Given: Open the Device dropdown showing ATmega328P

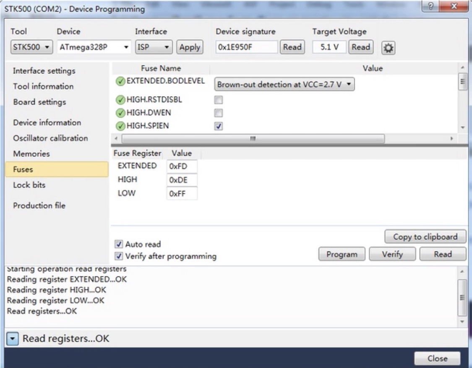Looking at the screenshot, I should (x=94, y=47).
